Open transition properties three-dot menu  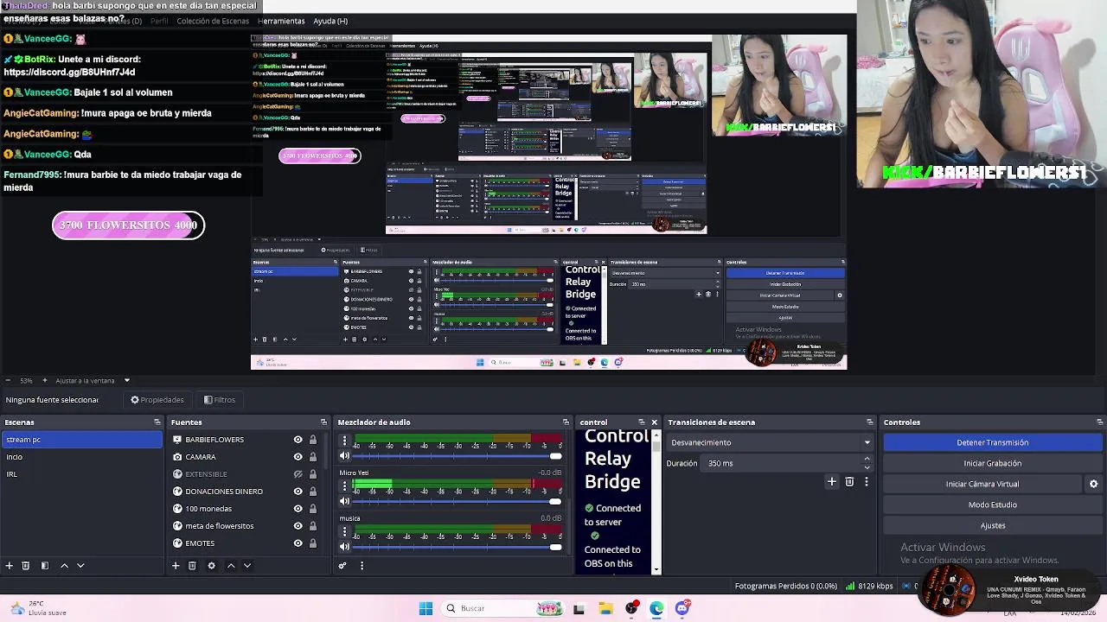click(x=866, y=482)
